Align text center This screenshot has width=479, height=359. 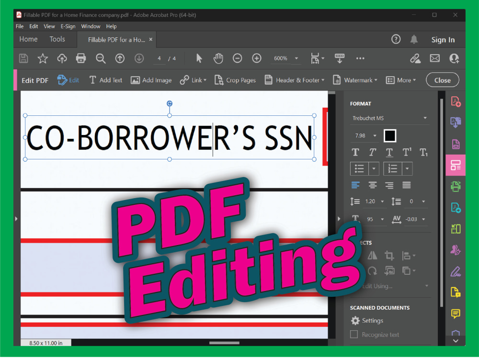click(x=372, y=185)
